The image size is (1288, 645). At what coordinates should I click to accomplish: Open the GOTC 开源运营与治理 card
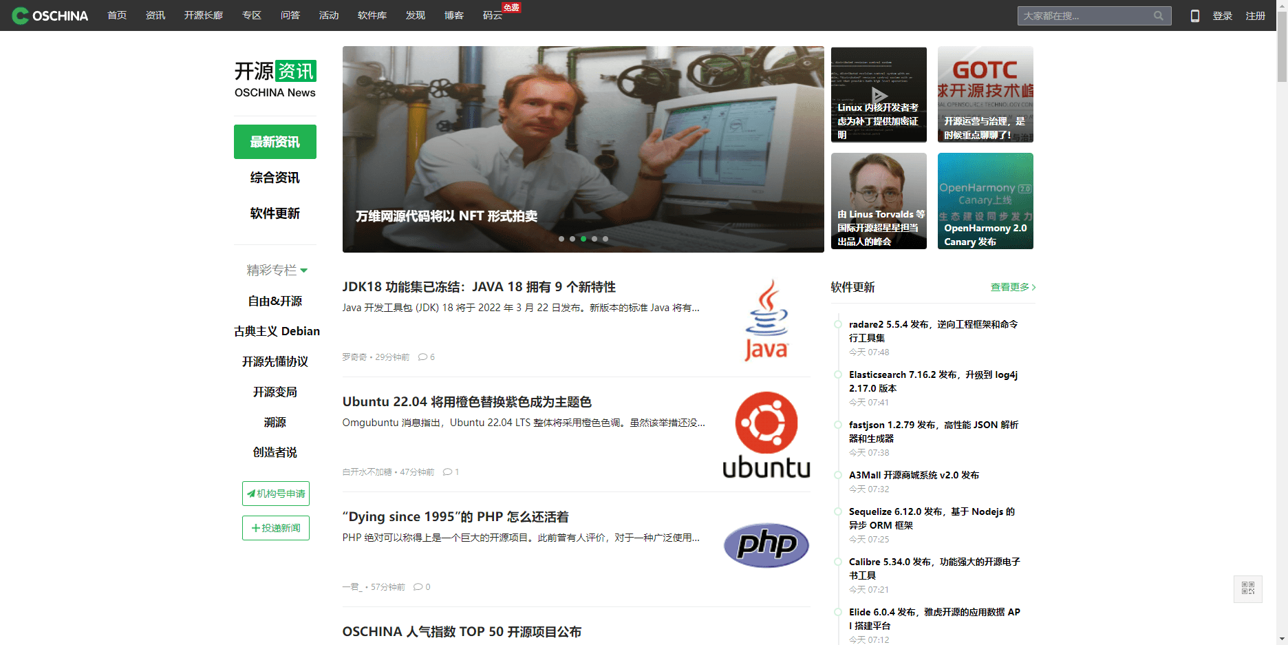point(985,94)
